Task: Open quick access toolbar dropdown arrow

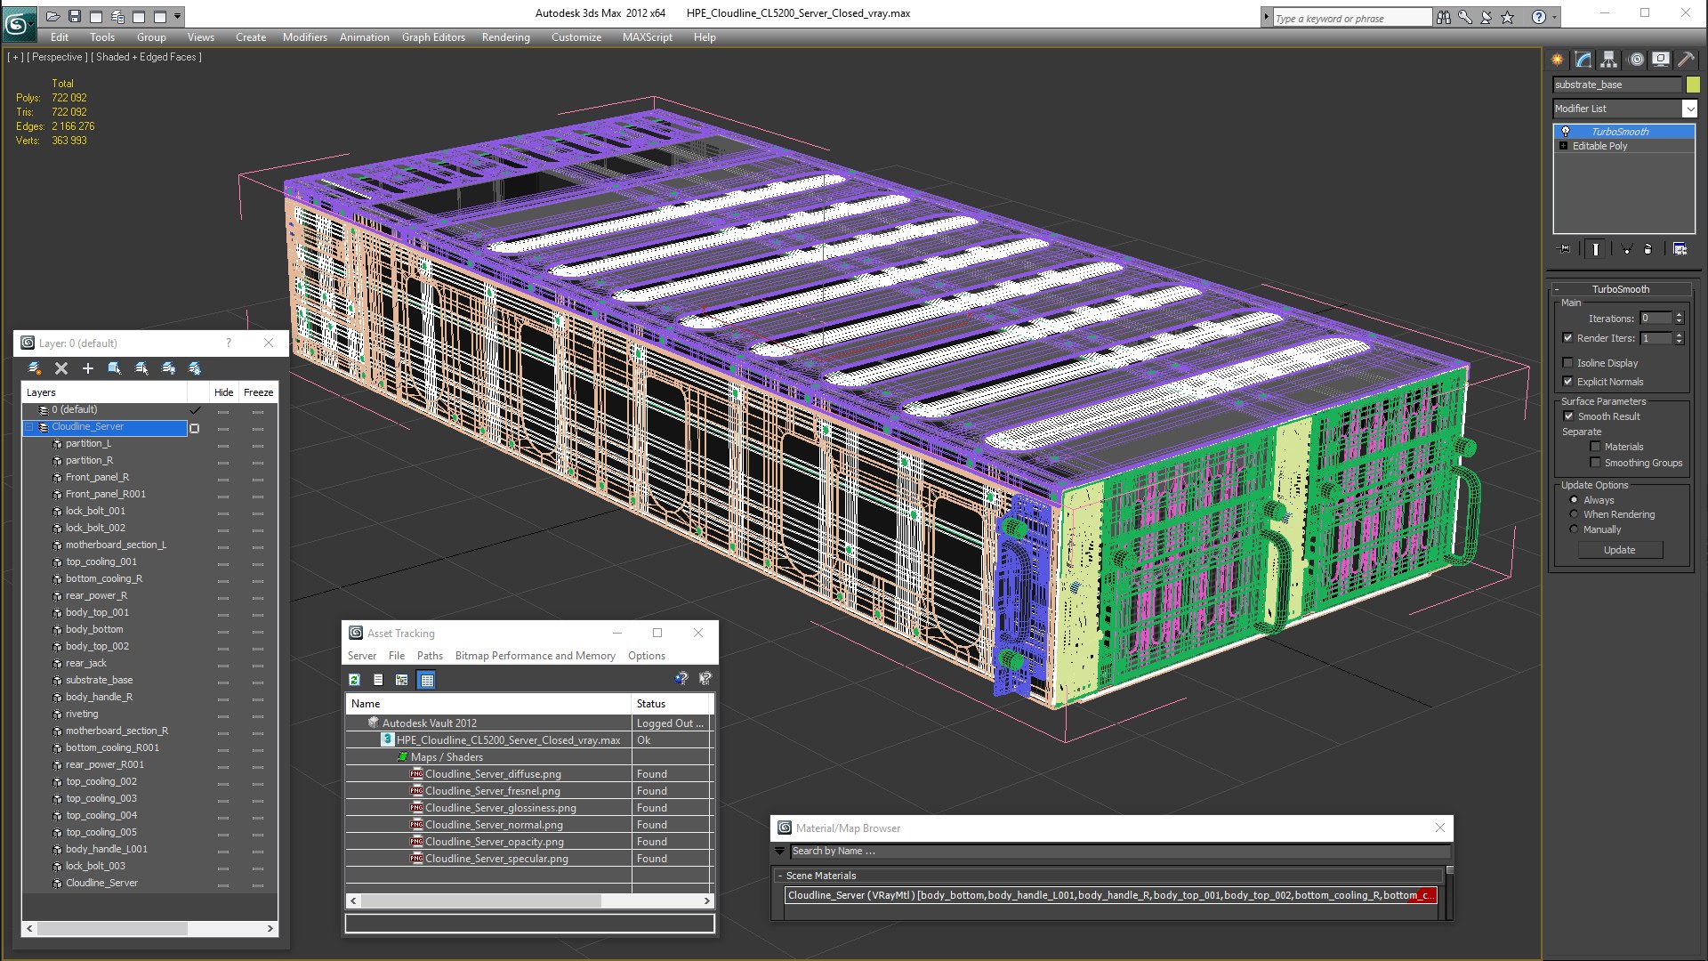Action: (x=178, y=16)
